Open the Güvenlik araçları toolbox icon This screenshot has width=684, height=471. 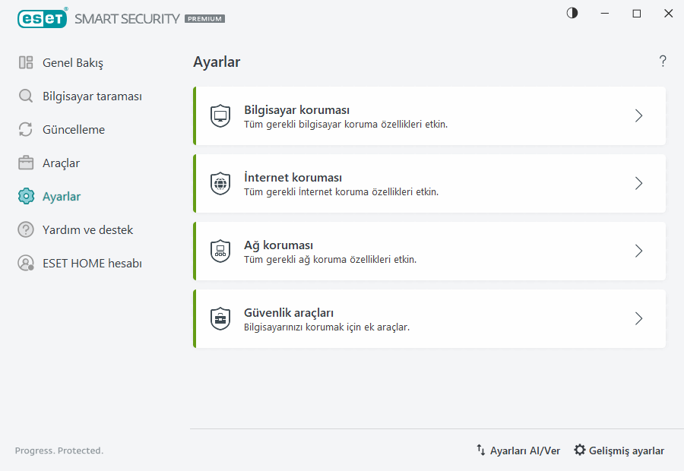click(x=220, y=318)
